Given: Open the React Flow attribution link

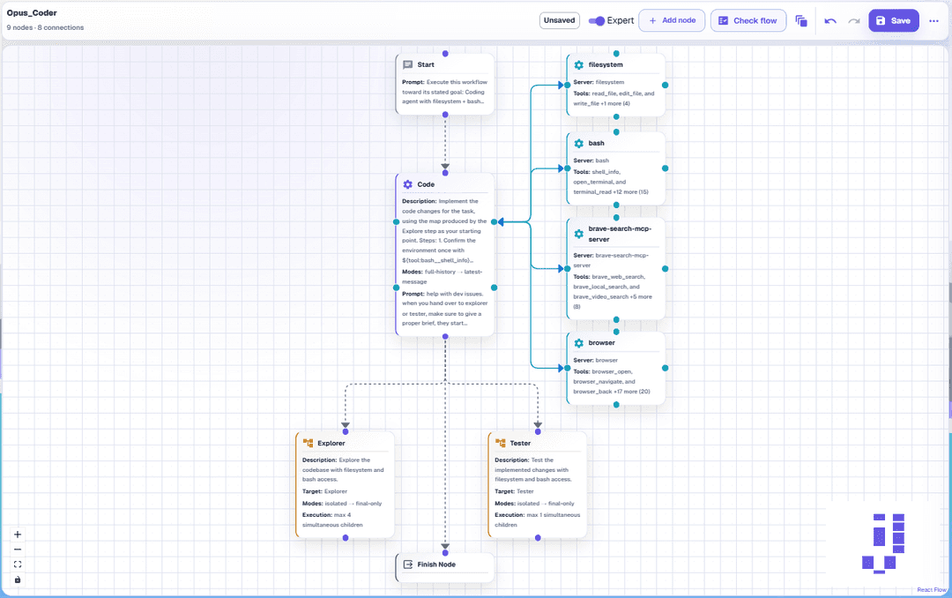Looking at the screenshot, I should click(x=932, y=589).
